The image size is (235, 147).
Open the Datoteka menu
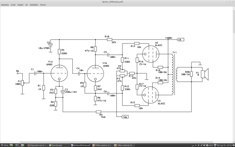pyautogui.click(x=5, y=5)
